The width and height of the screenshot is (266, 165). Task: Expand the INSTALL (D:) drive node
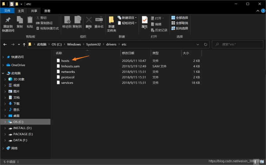click(x=5, y=128)
